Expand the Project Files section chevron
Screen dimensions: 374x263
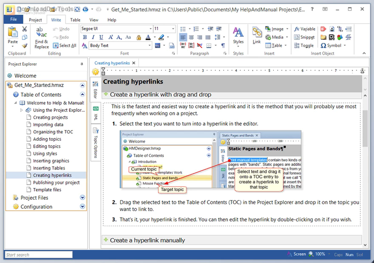pos(82,197)
